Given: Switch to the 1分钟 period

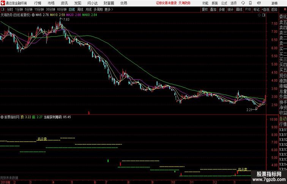Looking at the screenshot, I should (19, 9).
